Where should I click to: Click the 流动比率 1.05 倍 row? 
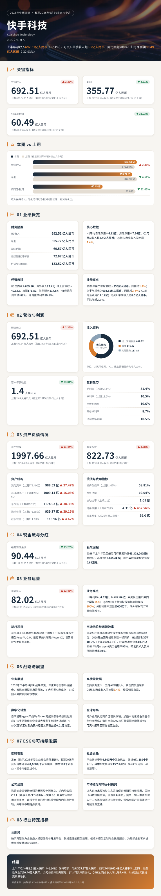118,501
